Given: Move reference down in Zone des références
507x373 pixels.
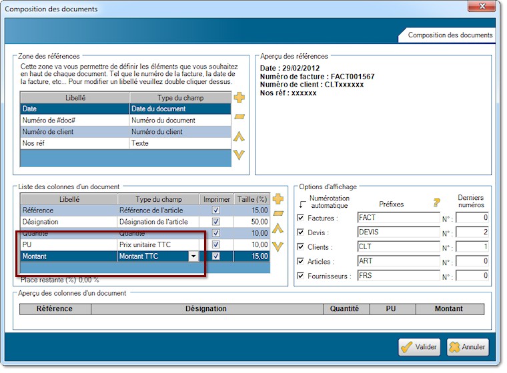Looking at the screenshot, I should [239, 155].
